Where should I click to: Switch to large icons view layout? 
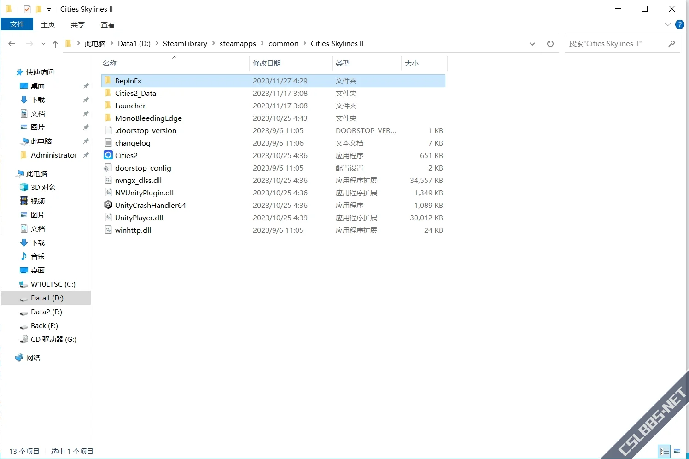[677, 451]
